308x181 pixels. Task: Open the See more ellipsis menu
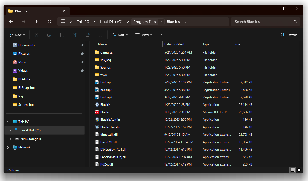click(x=163, y=35)
